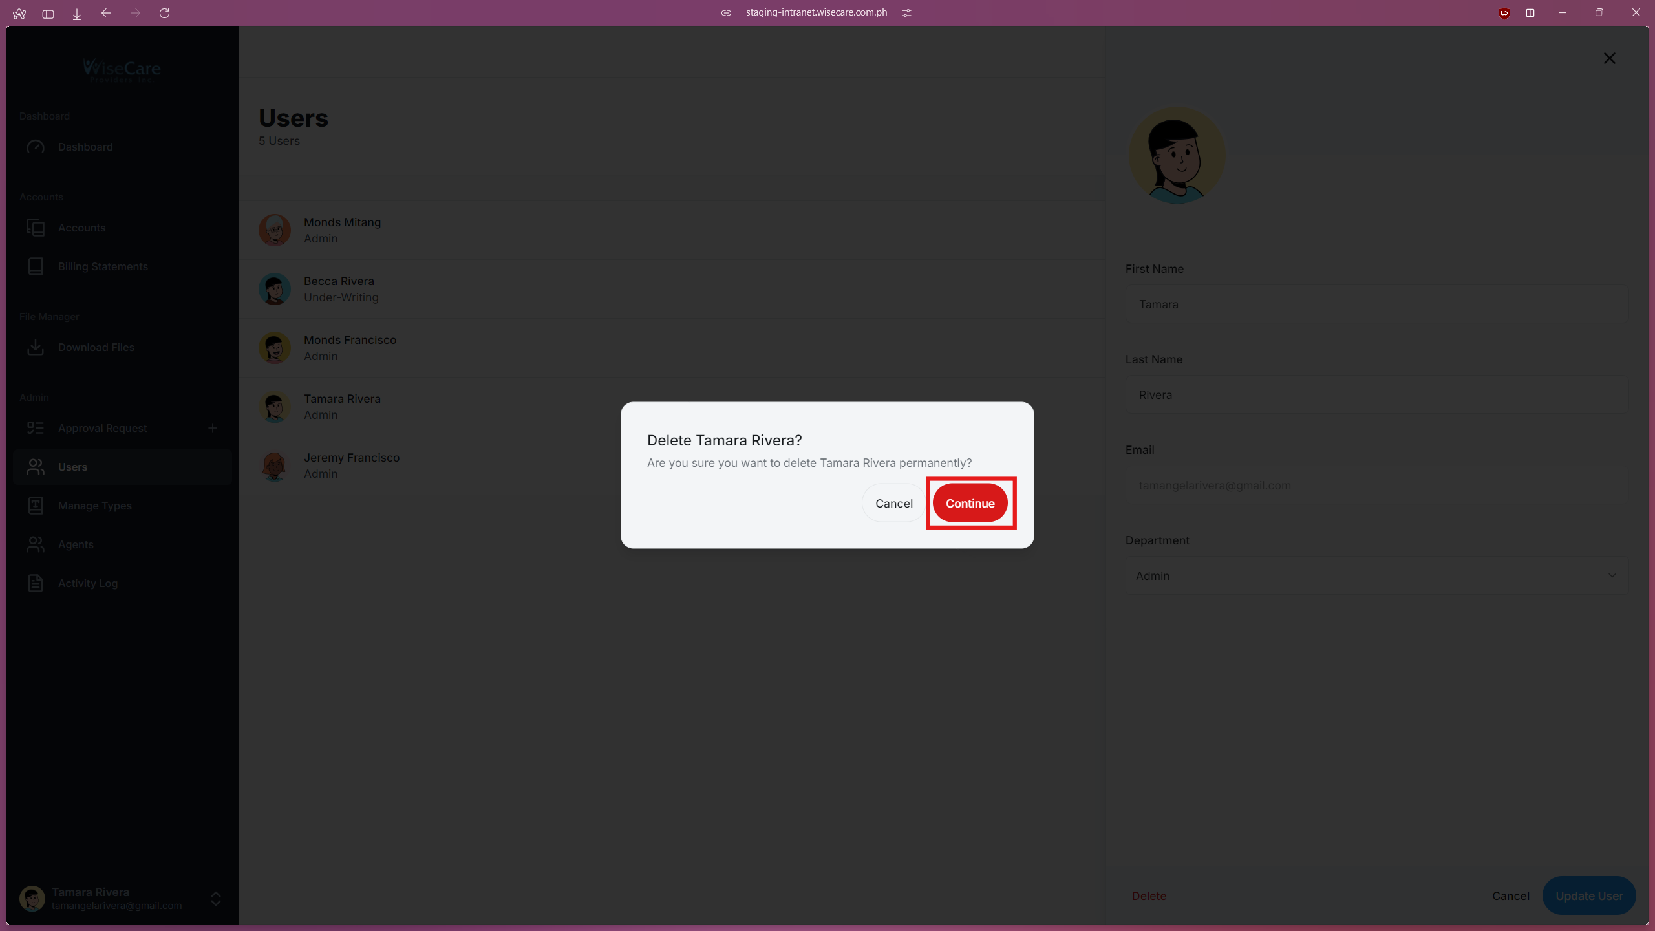Click the Delete link at bottom right
This screenshot has height=931, width=1655.
pos(1148,895)
